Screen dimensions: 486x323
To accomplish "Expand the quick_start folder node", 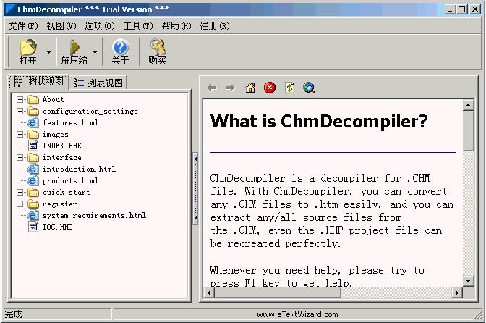I will tap(20, 192).
